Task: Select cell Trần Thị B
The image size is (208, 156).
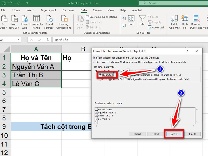Action: click(x=36, y=75)
